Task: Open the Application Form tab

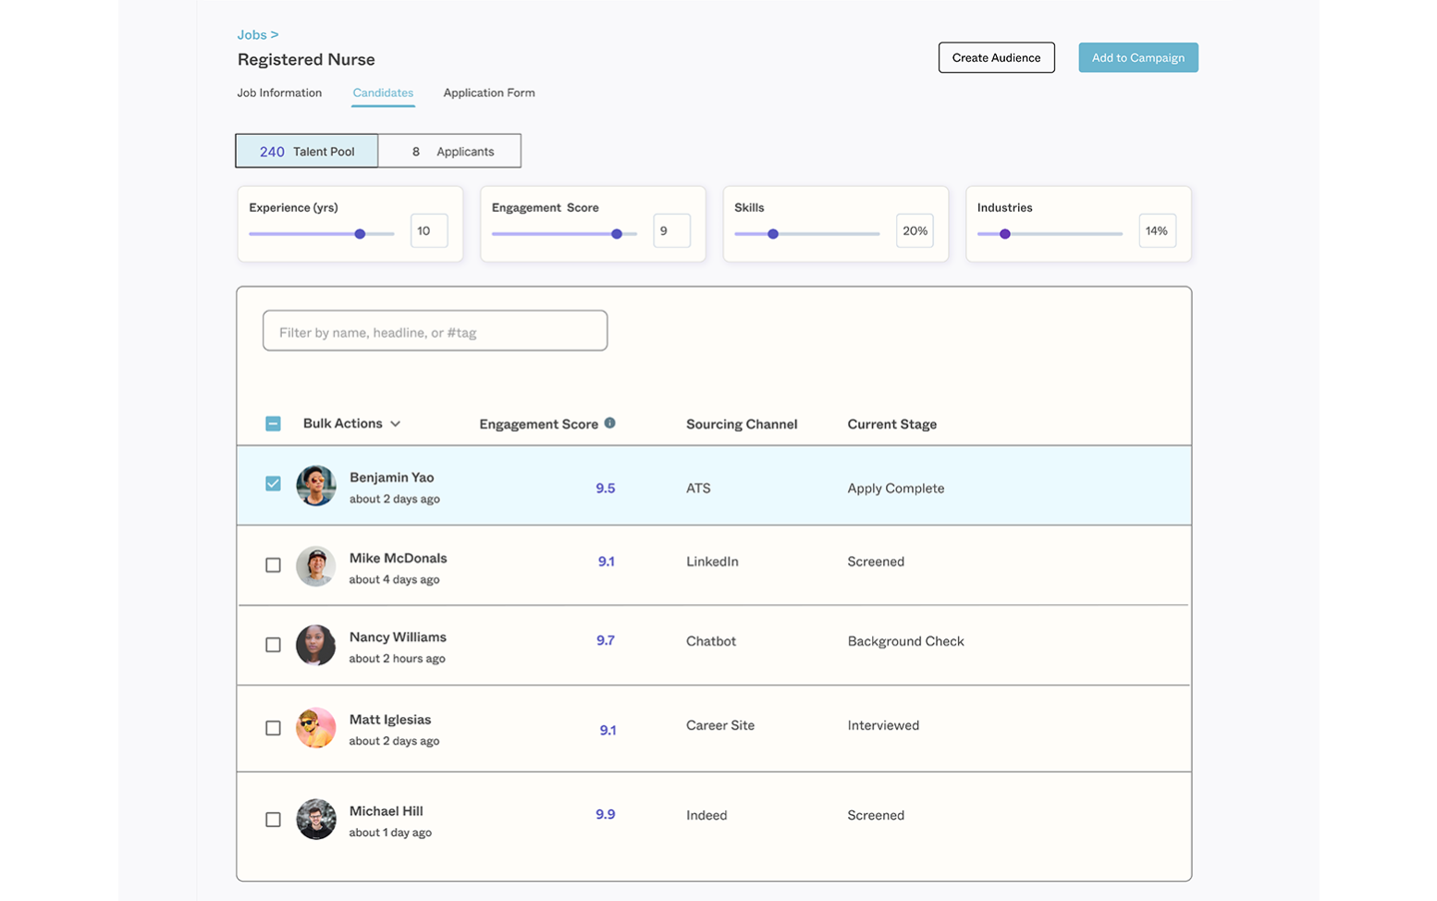Action: (x=488, y=93)
